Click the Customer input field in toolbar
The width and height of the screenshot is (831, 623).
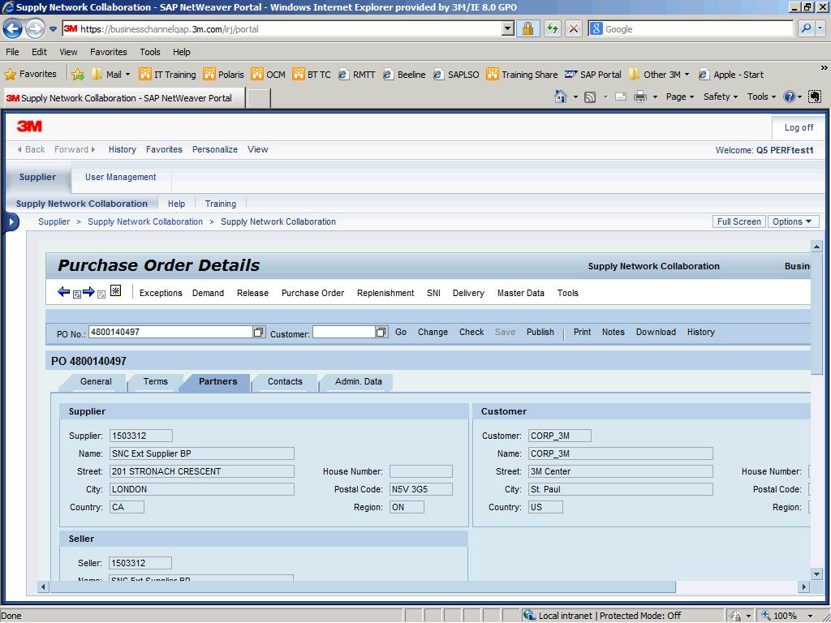point(344,332)
